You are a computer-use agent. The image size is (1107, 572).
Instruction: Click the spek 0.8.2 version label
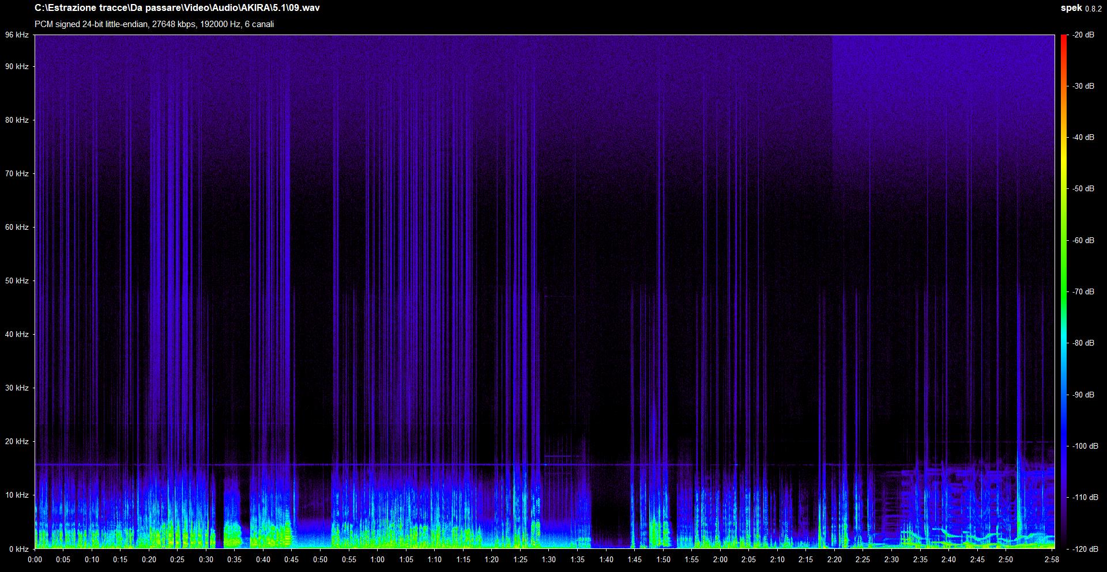pos(1080,8)
